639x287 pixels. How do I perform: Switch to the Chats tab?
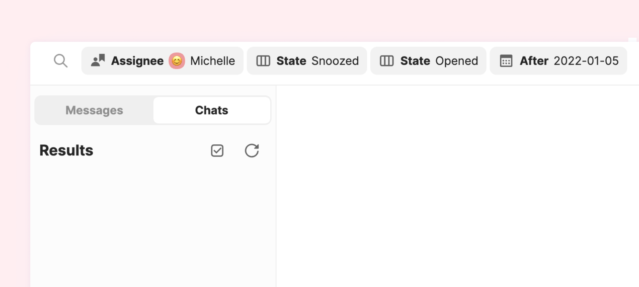[212, 110]
